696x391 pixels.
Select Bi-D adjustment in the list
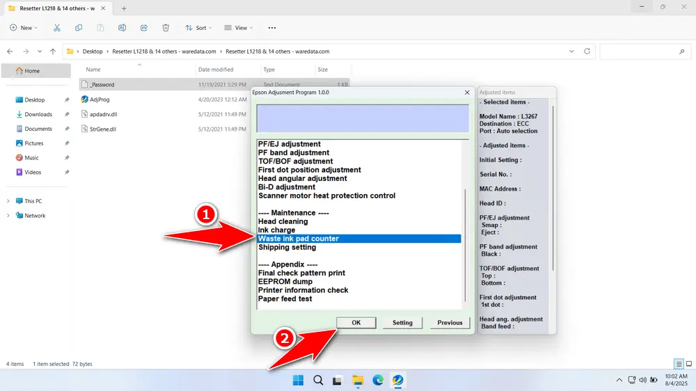287,187
